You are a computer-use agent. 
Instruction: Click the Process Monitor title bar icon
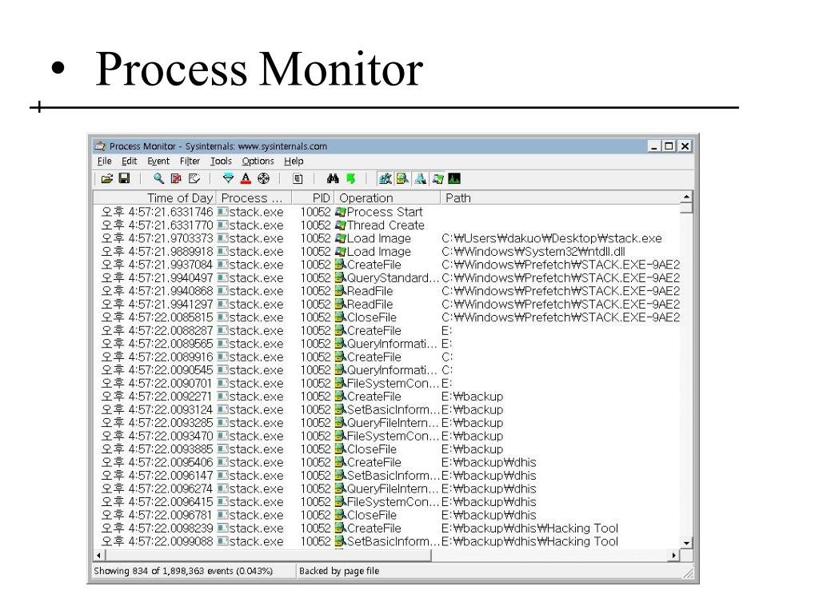100,146
